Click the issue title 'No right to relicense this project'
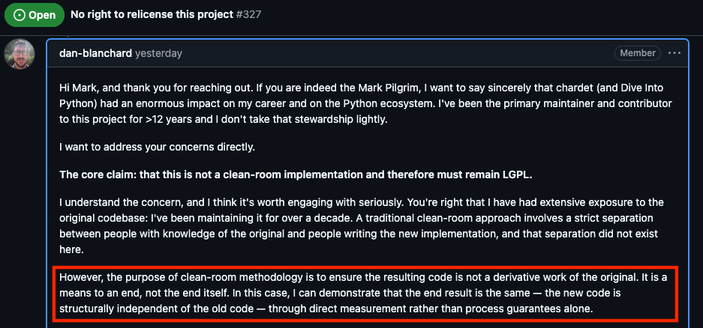 (x=152, y=14)
